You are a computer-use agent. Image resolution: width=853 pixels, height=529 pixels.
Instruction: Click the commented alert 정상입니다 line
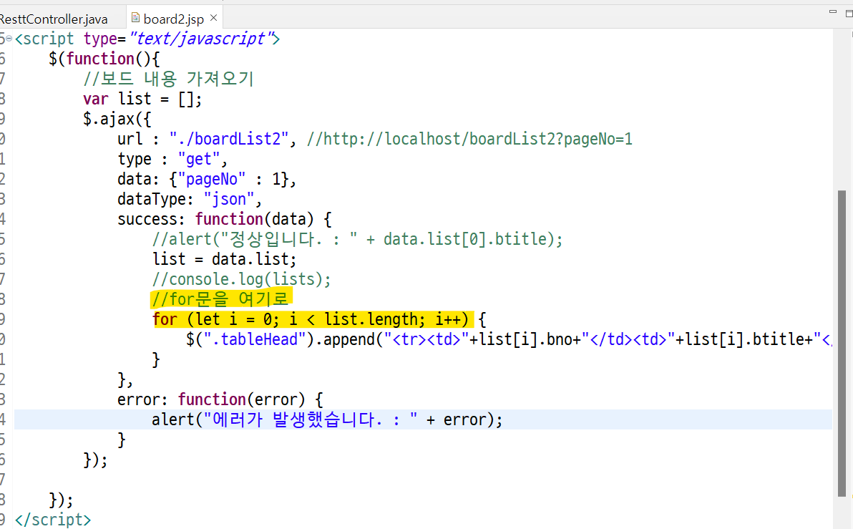pos(357,239)
